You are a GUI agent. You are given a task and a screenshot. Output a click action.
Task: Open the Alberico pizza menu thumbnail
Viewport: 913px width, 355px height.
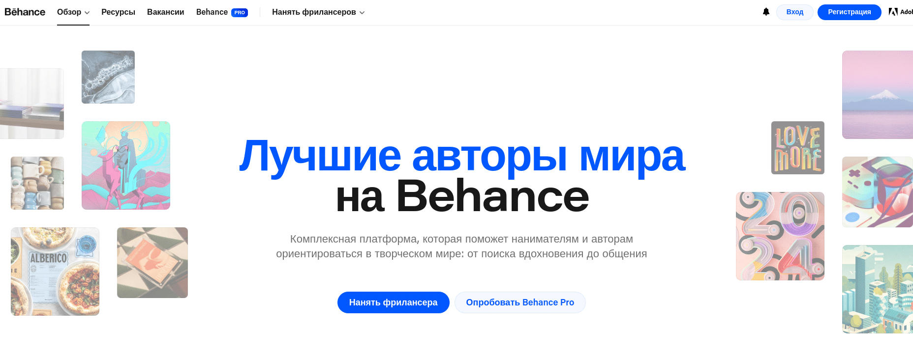click(55, 272)
